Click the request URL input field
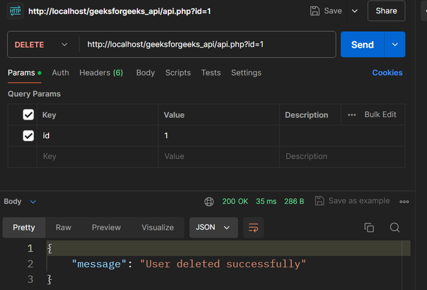Image resolution: width=427 pixels, height=290 pixels. point(207,45)
